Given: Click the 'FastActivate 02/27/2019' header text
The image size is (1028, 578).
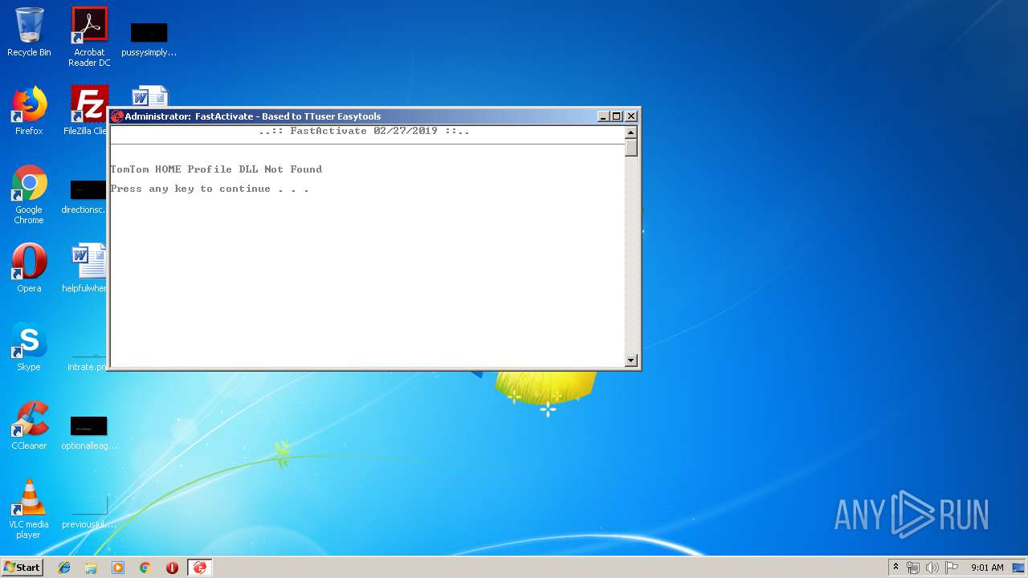Looking at the screenshot, I should click(x=364, y=131).
